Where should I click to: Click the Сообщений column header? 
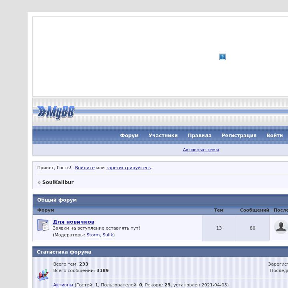[254, 210]
